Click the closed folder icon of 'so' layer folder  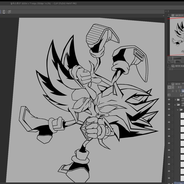[x=178, y=100]
